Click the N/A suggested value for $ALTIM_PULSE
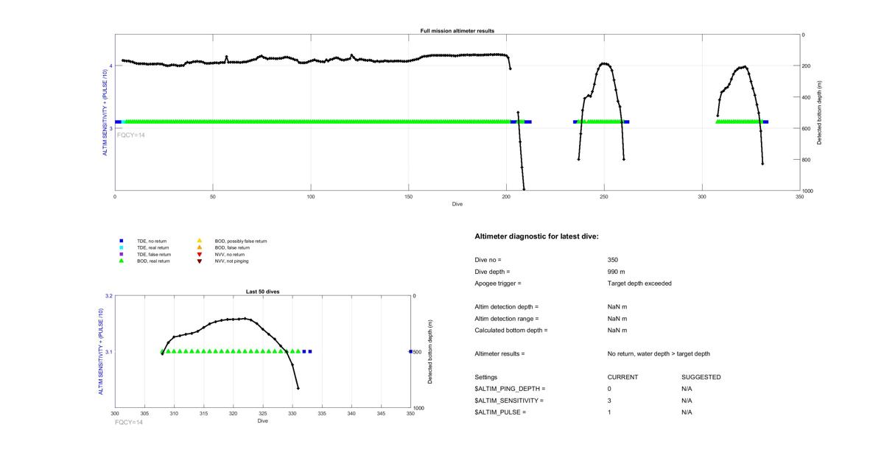 pos(687,412)
